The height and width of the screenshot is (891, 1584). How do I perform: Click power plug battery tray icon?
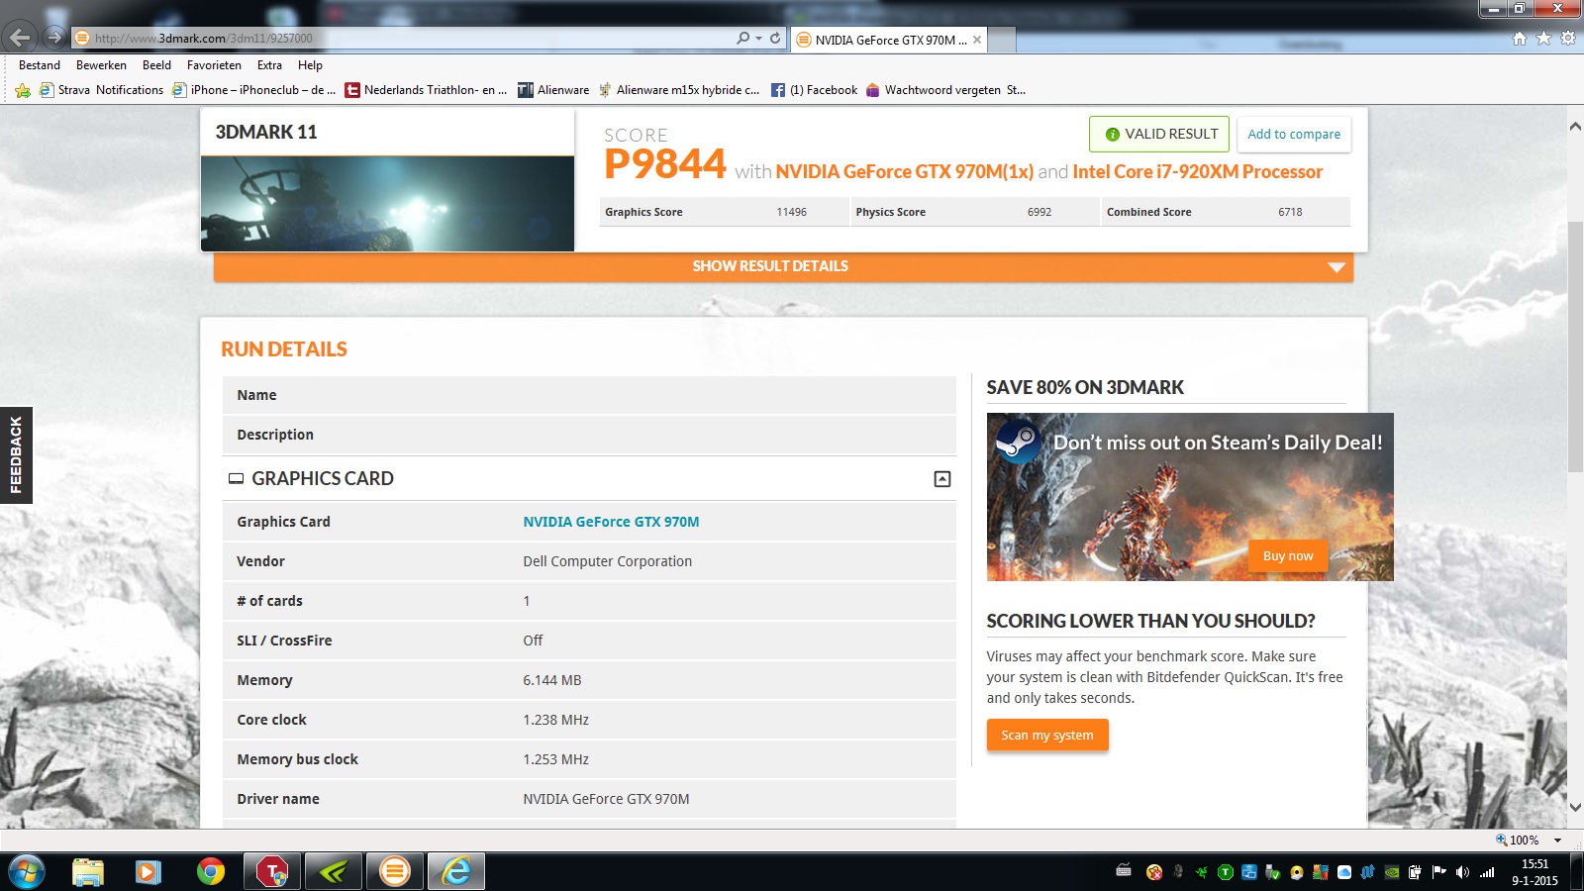[x=1415, y=872]
